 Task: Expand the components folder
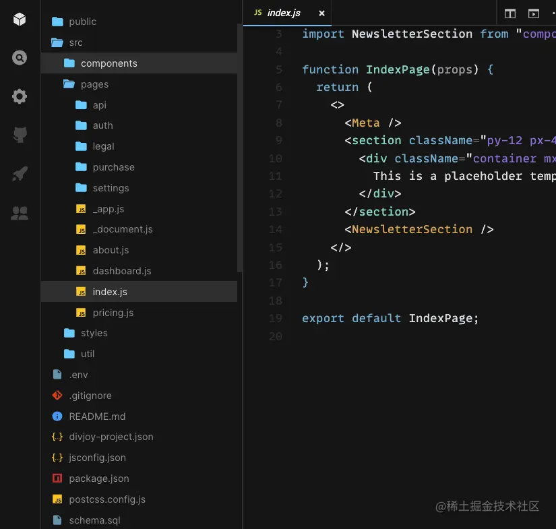(139, 63)
